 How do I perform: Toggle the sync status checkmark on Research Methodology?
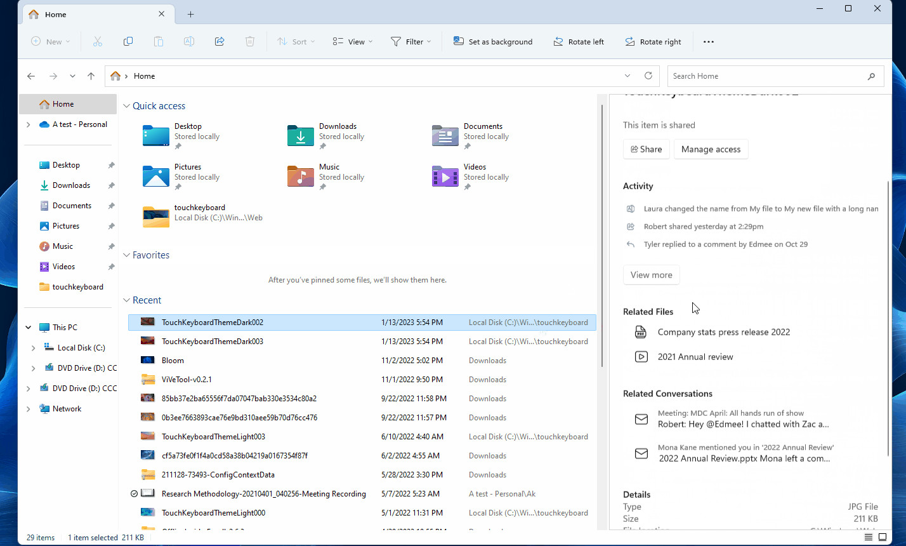pyautogui.click(x=134, y=494)
